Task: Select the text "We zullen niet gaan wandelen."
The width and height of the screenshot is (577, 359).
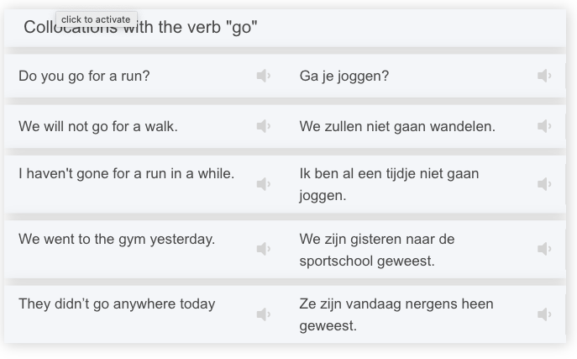Action: (x=397, y=126)
